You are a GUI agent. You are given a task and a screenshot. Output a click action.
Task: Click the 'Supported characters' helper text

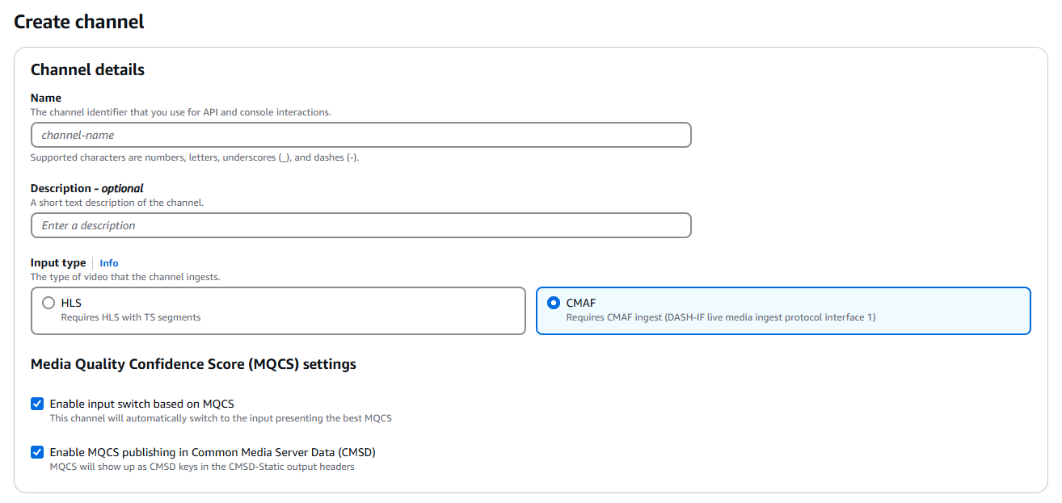(x=194, y=157)
